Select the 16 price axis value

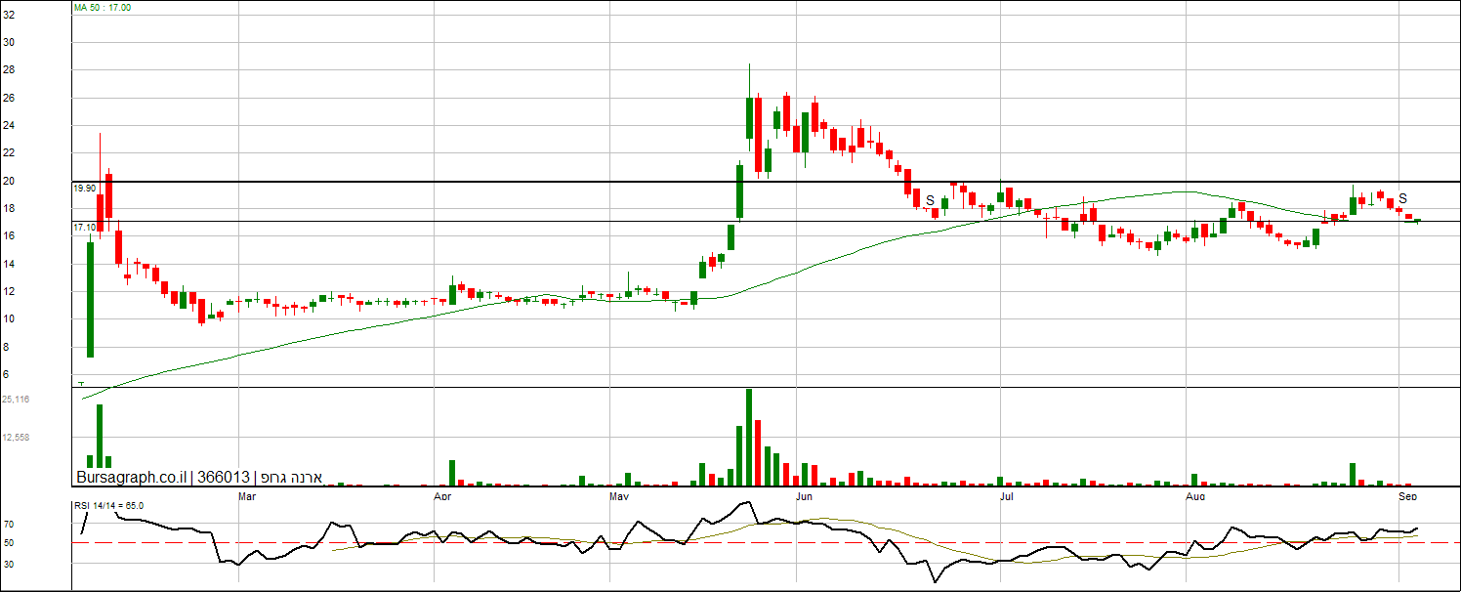pyautogui.click(x=9, y=235)
